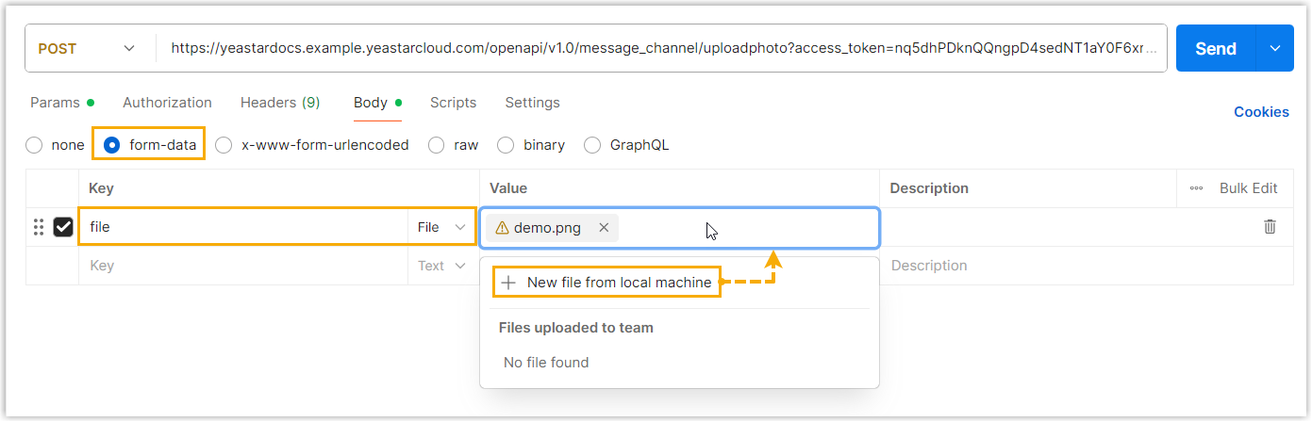This screenshot has width=1312, height=422.
Task: Open the File type dropdown for key
Action: pos(441,227)
